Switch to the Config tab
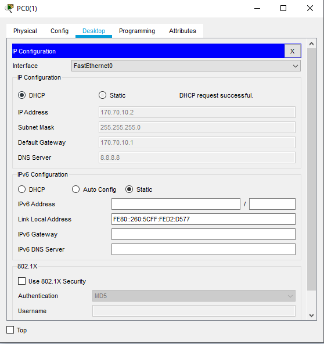Image resolution: width=324 pixels, height=344 pixels. point(59,31)
